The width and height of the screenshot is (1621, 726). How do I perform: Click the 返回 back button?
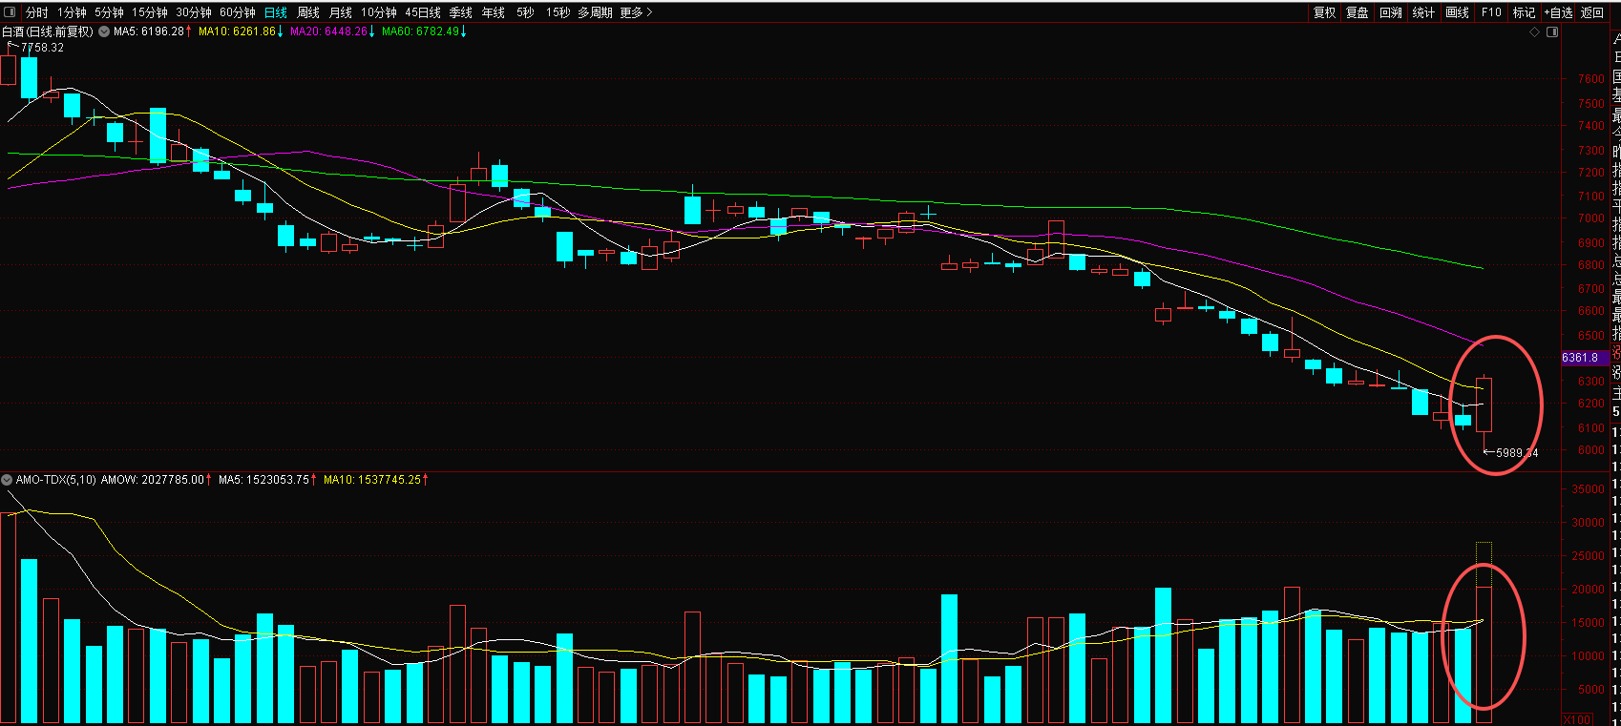(1591, 12)
